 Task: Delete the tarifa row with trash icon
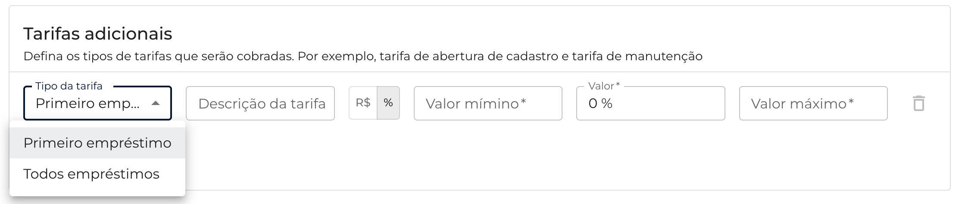pyautogui.click(x=918, y=103)
